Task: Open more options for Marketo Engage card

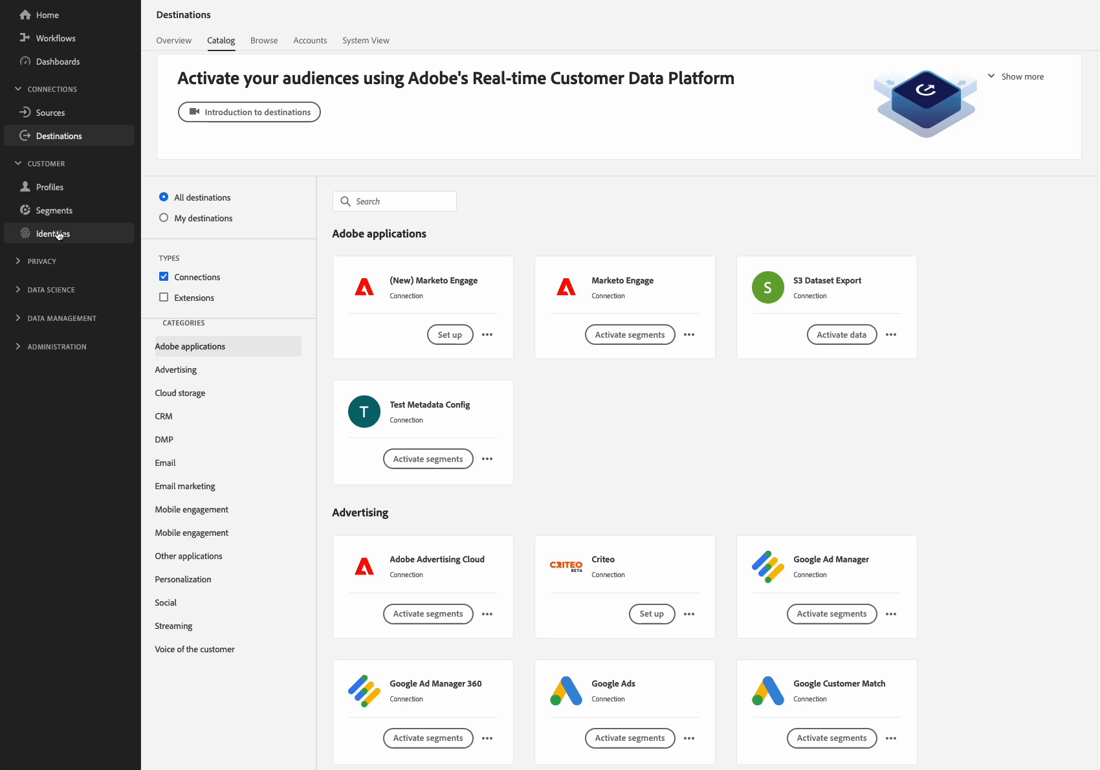Action: click(689, 335)
